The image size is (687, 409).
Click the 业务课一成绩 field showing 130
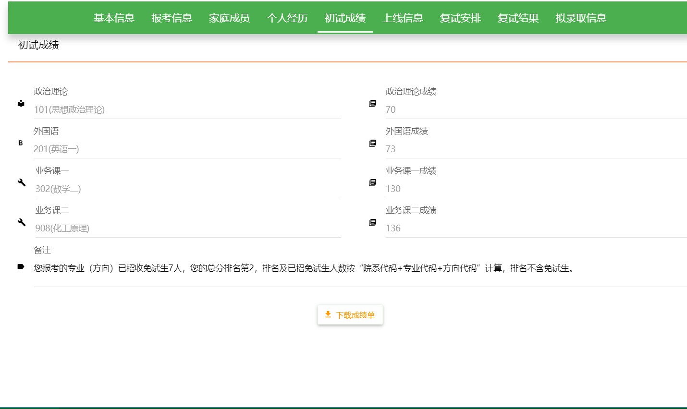[536, 189]
